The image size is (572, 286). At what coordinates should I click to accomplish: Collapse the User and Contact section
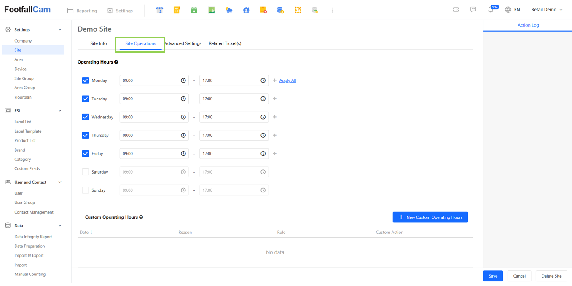[x=60, y=182]
